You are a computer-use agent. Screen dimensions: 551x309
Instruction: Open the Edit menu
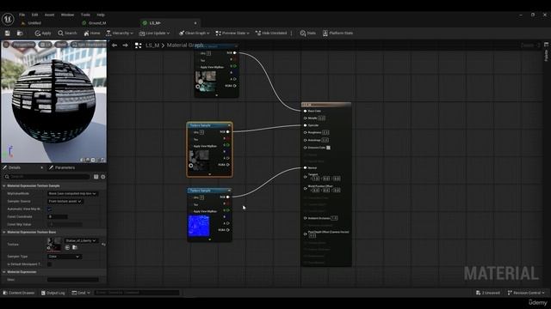click(34, 15)
